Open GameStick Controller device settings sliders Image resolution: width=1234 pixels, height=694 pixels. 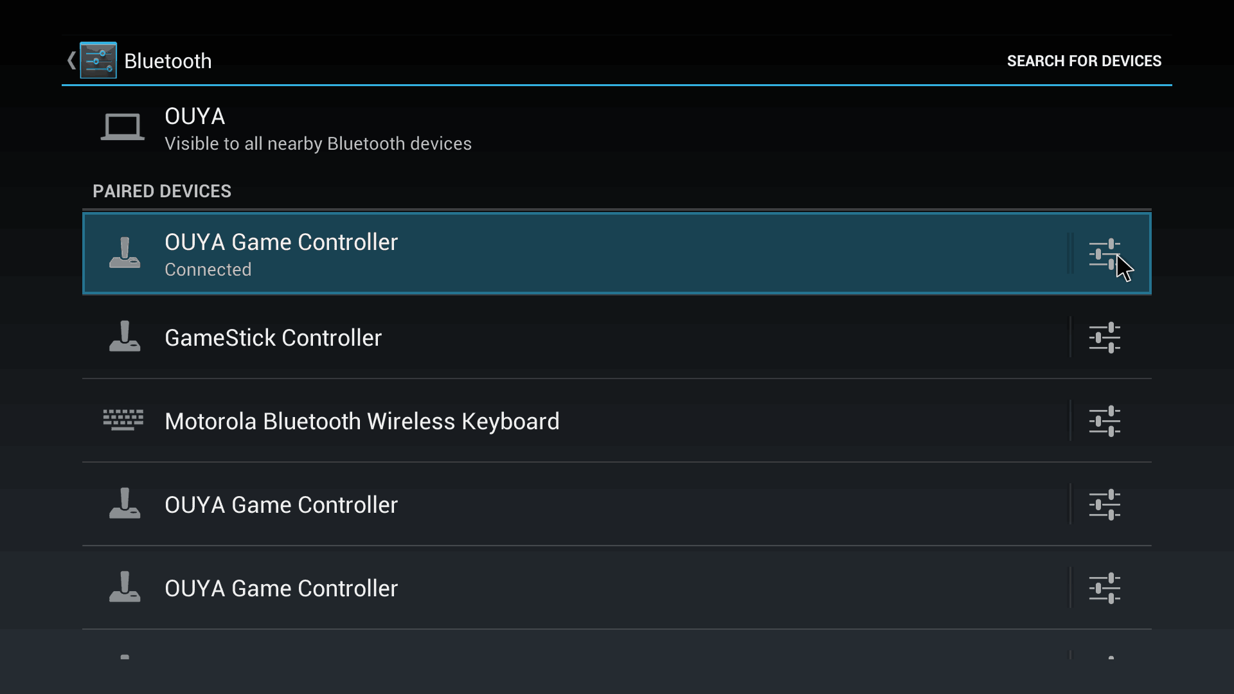click(x=1104, y=337)
